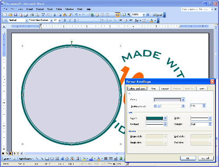Undo the last action
The image size is (219, 167).
(x=76, y=15)
